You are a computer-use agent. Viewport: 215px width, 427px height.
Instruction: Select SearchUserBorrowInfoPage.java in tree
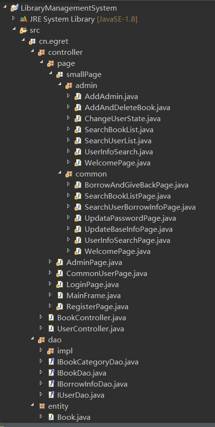pos(140,207)
